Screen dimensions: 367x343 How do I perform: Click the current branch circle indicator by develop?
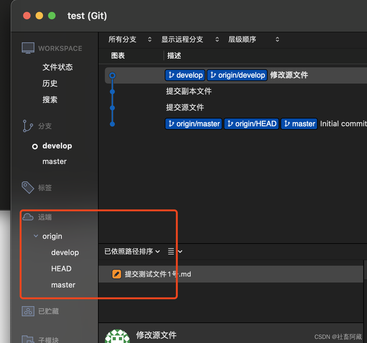click(x=35, y=147)
